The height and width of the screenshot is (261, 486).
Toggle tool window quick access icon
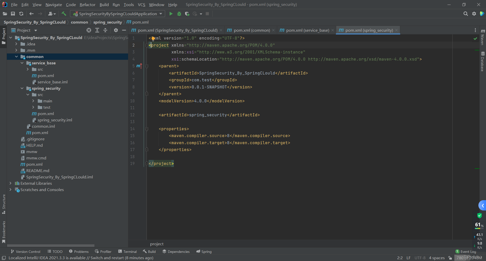4,258
